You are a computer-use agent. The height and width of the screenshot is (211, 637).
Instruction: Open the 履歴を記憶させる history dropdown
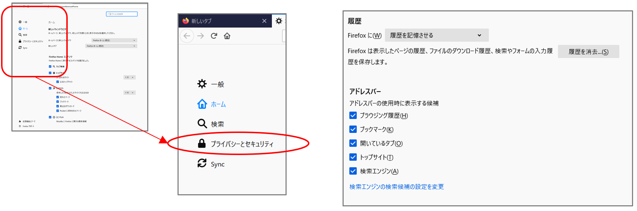tap(437, 35)
